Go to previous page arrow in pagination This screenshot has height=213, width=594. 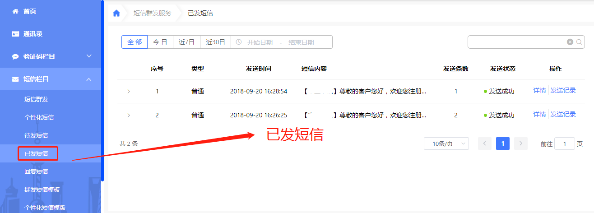point(485,144)
